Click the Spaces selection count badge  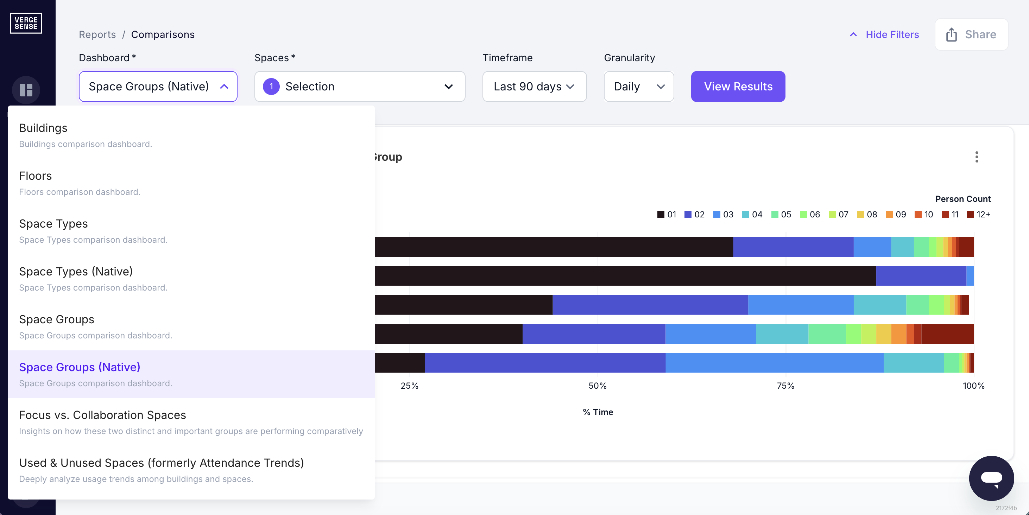pos(271,87)
